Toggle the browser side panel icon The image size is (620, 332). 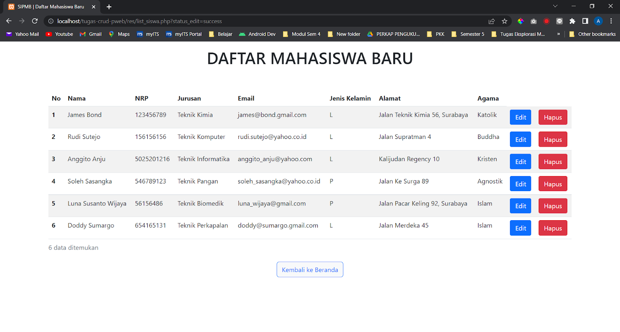585,21
